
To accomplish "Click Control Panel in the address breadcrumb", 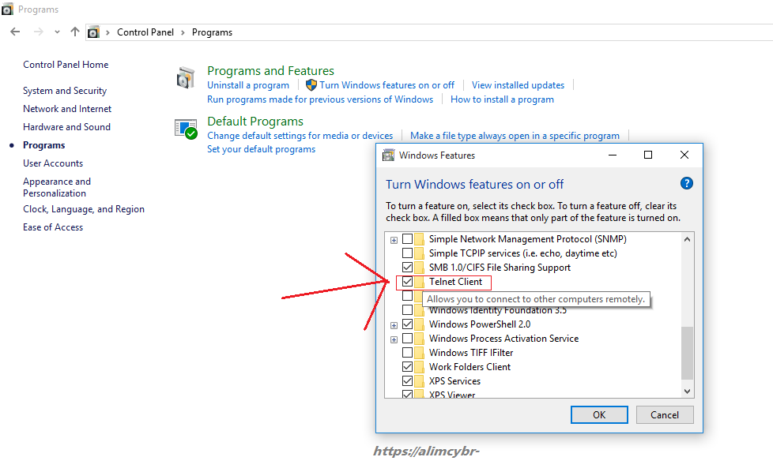I will 145,32.
